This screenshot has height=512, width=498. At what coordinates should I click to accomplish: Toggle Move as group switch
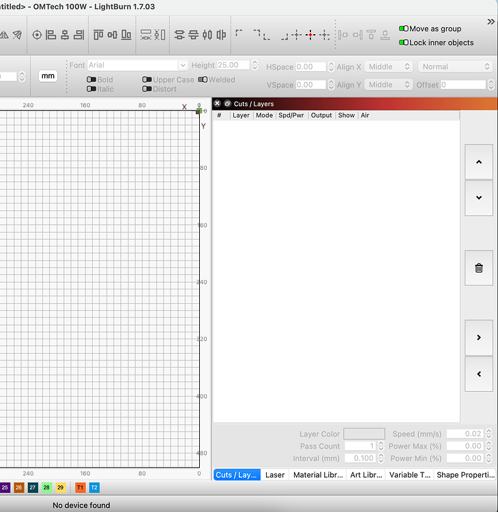(404, 29)
